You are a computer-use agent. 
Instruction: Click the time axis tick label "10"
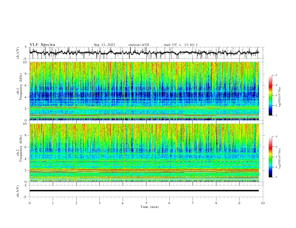[x=263, y=203]
